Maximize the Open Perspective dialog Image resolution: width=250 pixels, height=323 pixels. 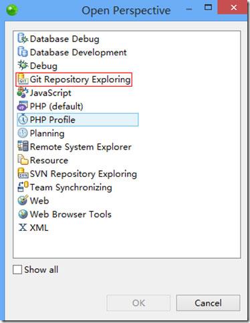[208, 7]
